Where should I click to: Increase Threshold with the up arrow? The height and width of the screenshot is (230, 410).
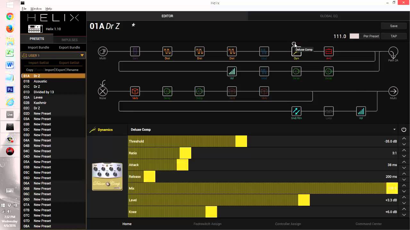(x=404, y=139)
